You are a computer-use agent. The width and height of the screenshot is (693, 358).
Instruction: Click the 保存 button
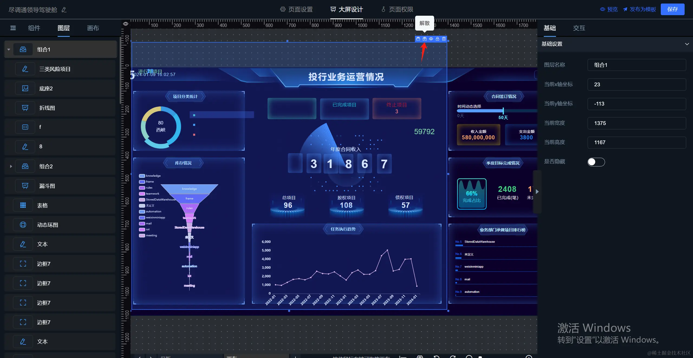[x=672, y=9]
